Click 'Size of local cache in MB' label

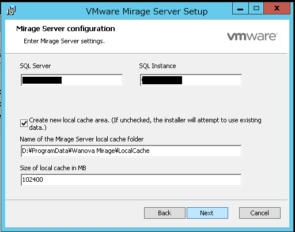pos(53,168)
